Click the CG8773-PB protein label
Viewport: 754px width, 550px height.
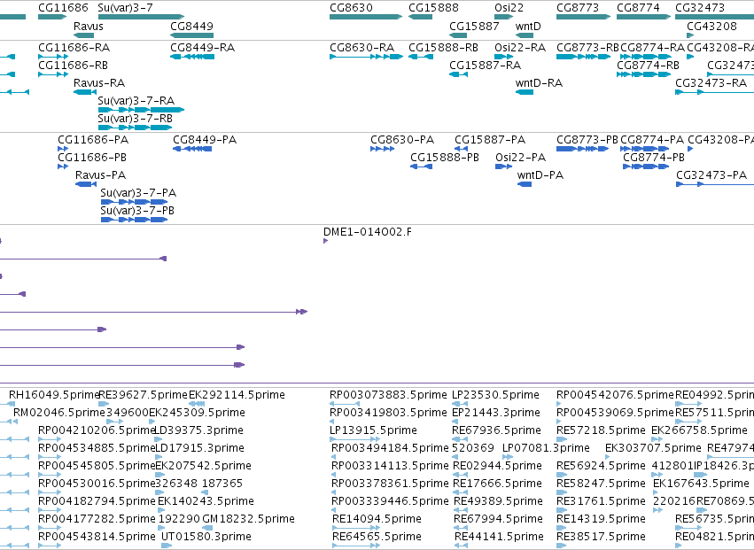(x=587, y=140)
